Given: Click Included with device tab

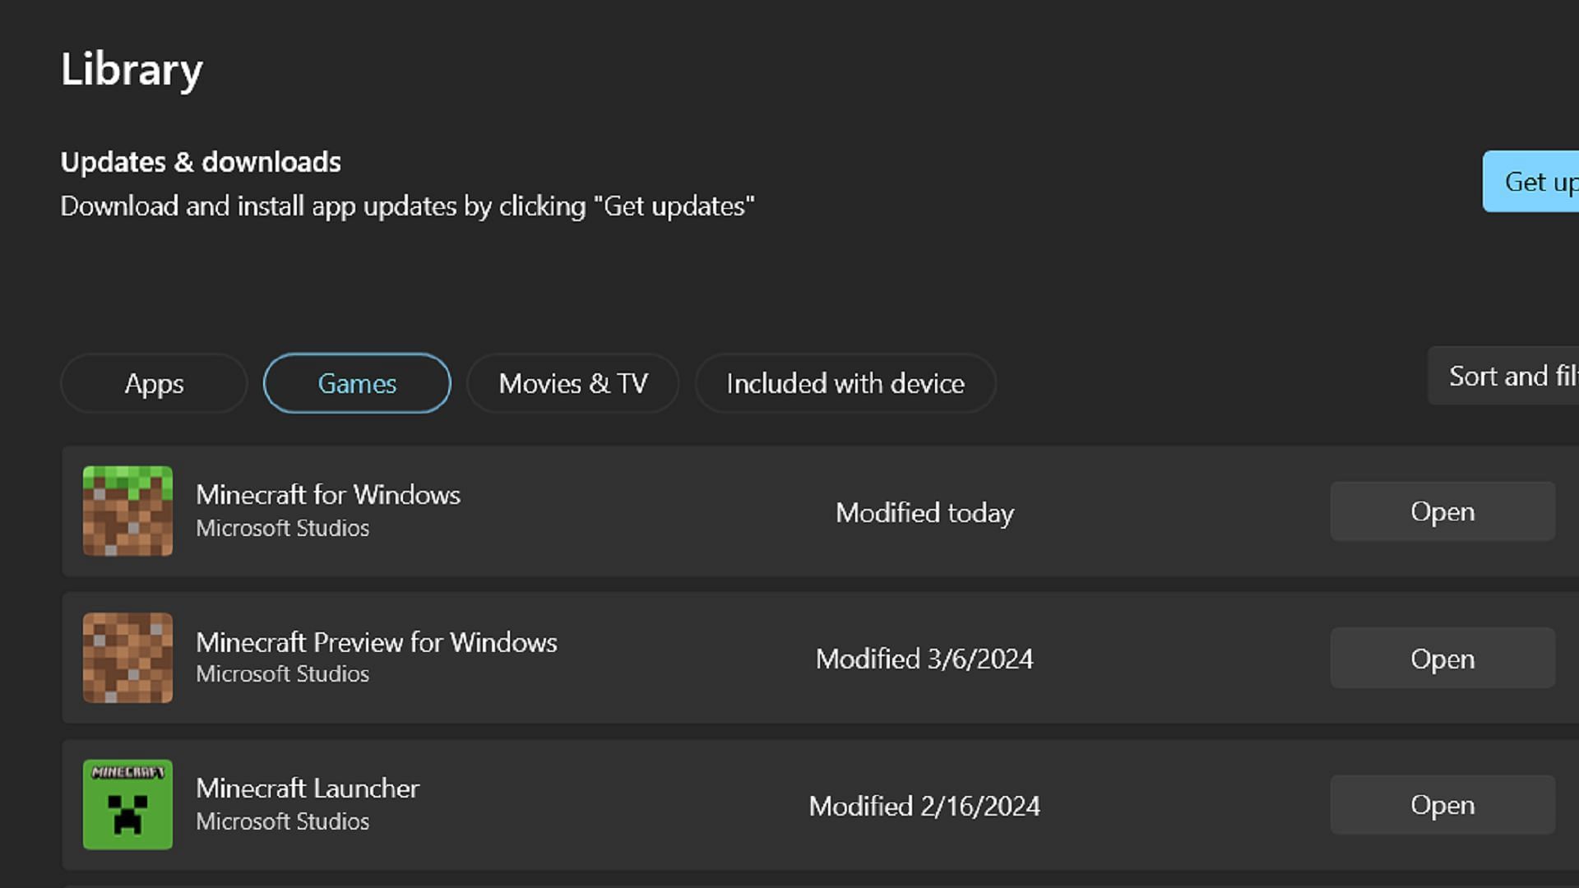Looking at the screenshot, I should click(845, 382).
